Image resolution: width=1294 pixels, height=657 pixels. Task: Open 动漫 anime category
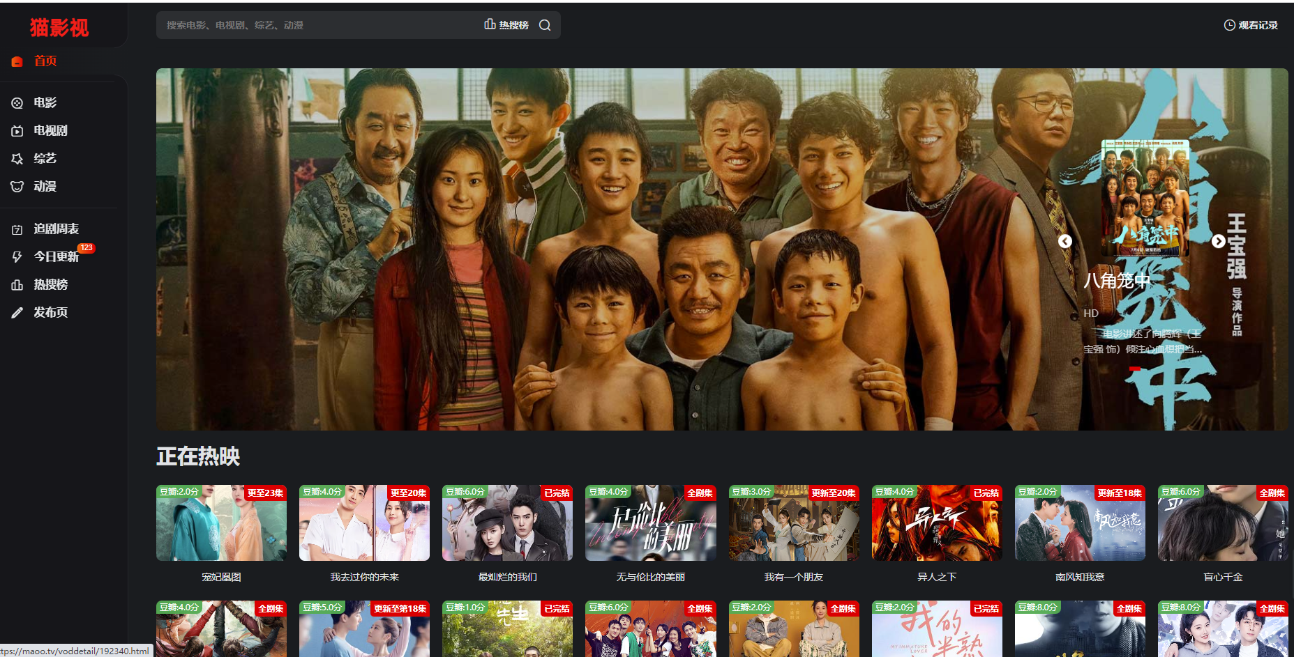tap(45, 187)
